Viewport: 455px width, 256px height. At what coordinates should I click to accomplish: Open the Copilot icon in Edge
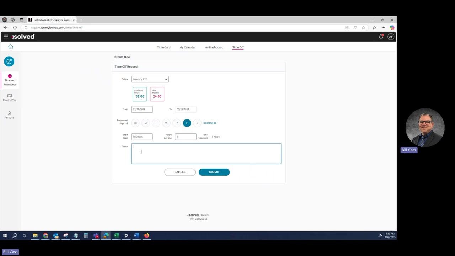coord(392,27)
